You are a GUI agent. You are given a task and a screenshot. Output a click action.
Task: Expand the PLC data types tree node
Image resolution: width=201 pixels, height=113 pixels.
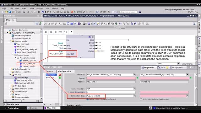(10, 86)
